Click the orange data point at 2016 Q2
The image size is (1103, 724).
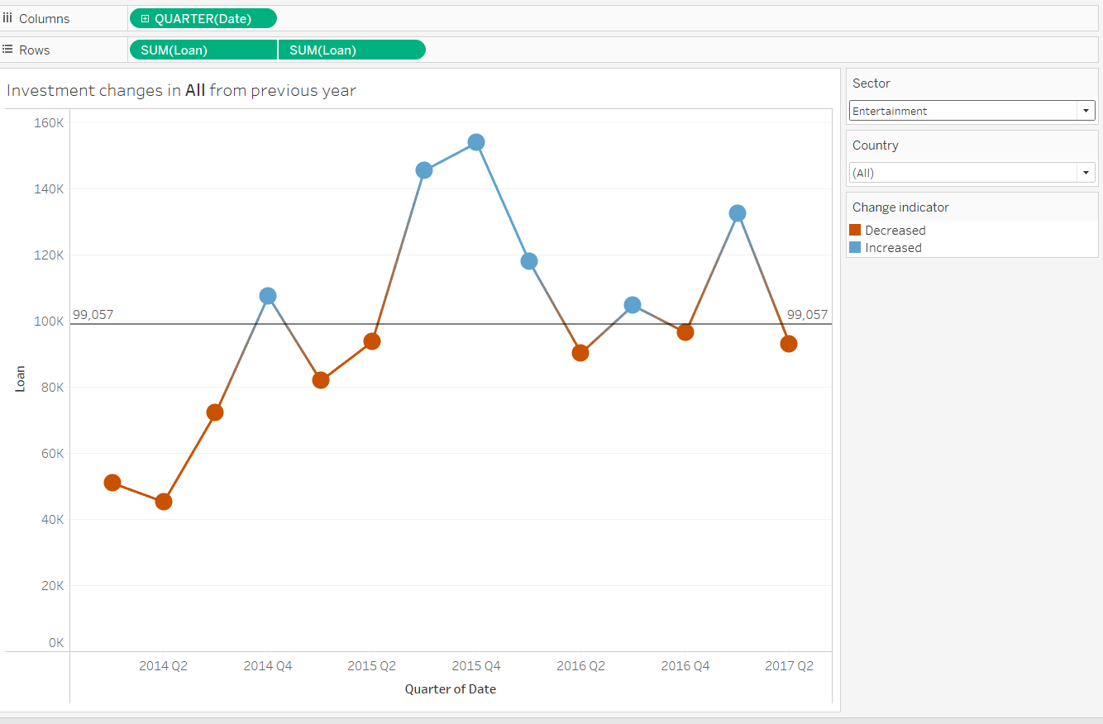point(580,353)
